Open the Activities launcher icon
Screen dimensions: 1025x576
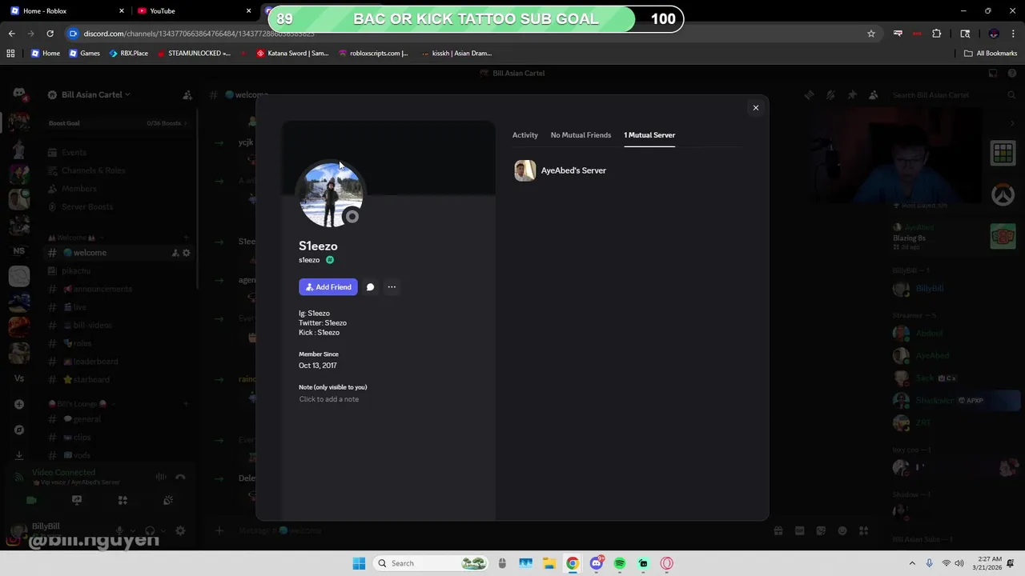[x=123, y=501]
